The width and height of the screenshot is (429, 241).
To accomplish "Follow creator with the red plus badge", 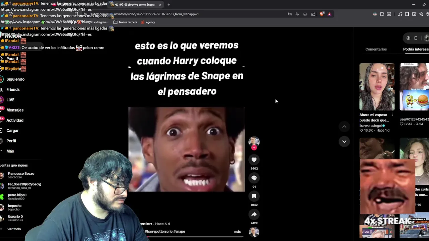I will point(254,148).
